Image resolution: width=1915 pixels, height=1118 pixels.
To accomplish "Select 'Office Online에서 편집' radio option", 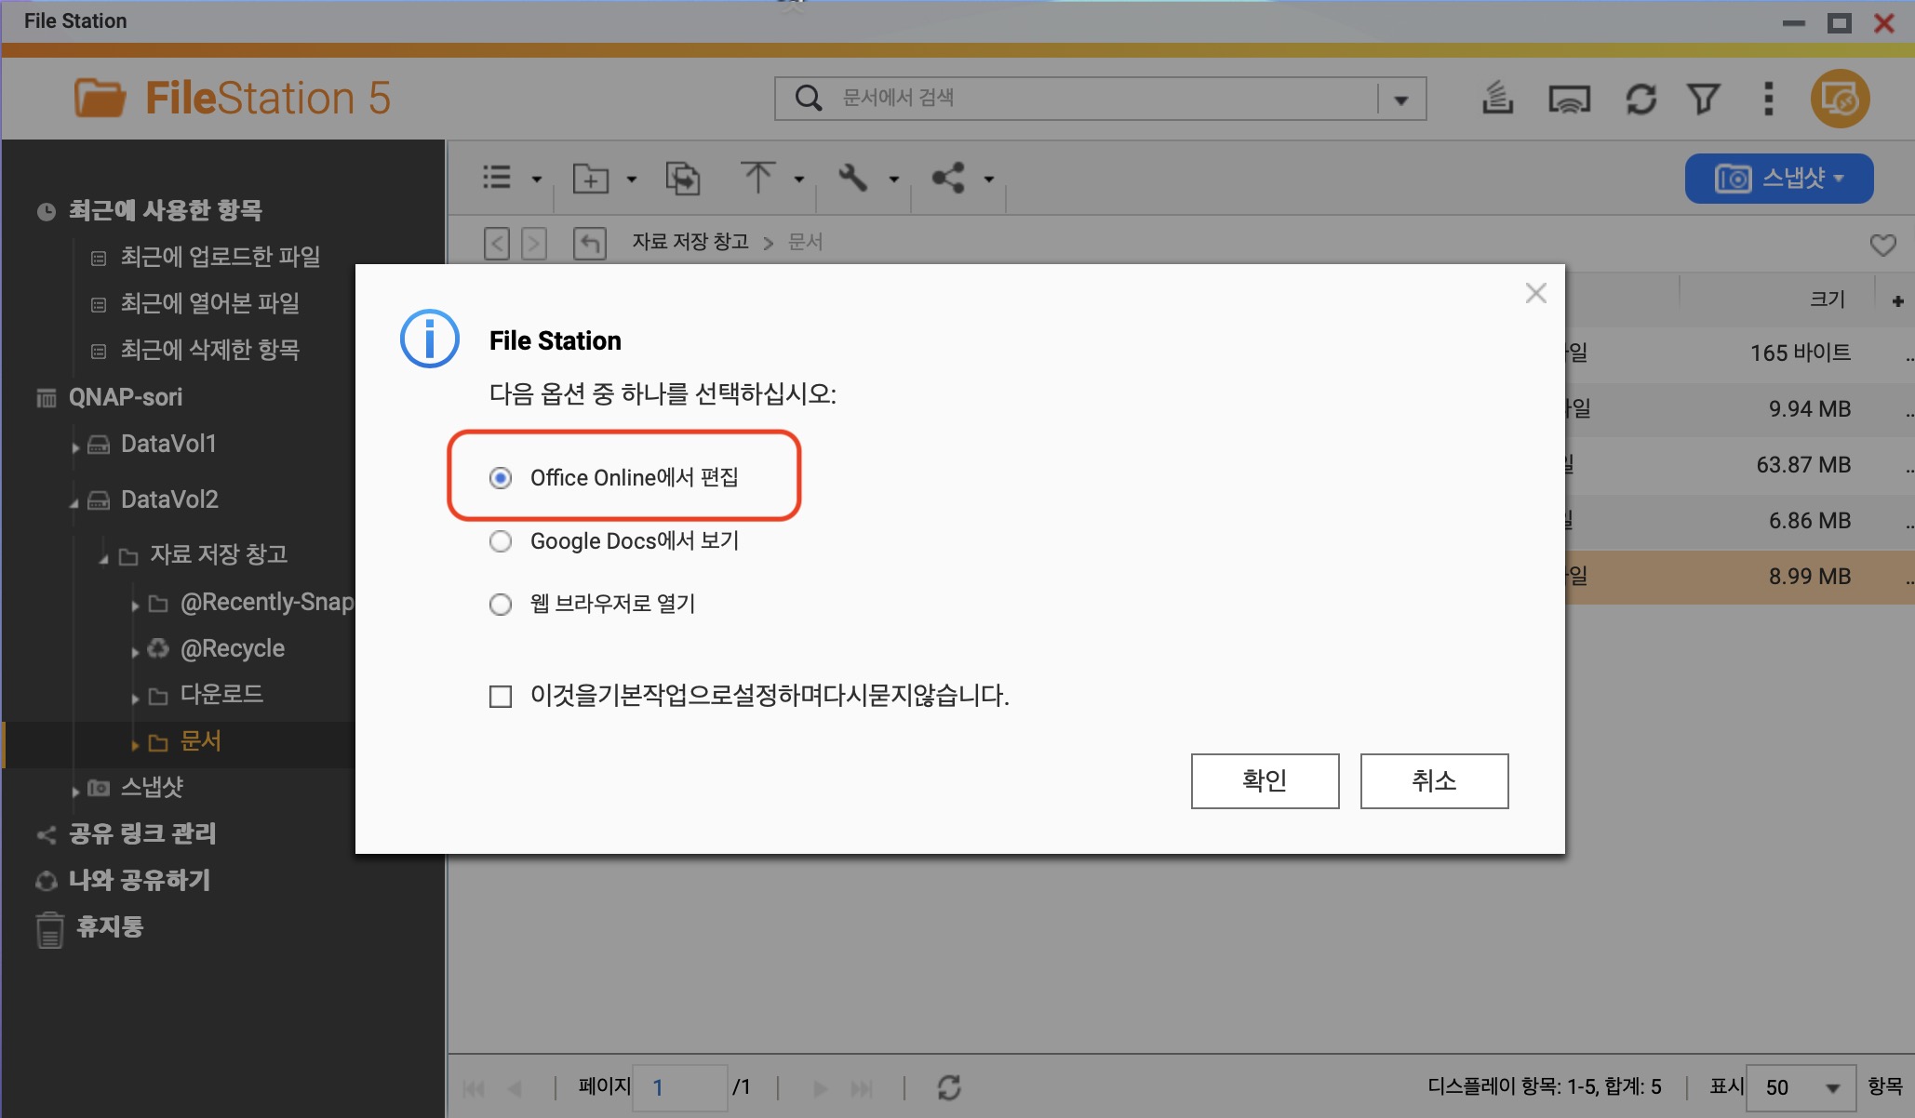I will coord(501,478).
